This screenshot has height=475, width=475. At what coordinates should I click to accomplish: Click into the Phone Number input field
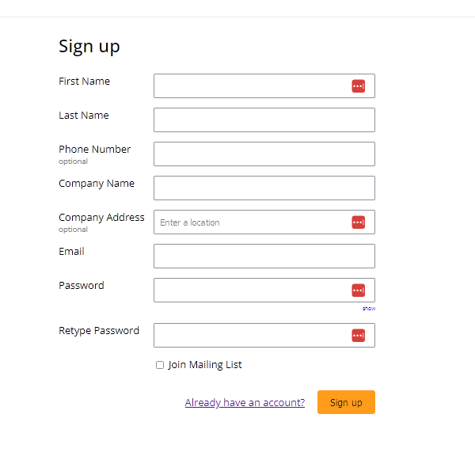264,154
